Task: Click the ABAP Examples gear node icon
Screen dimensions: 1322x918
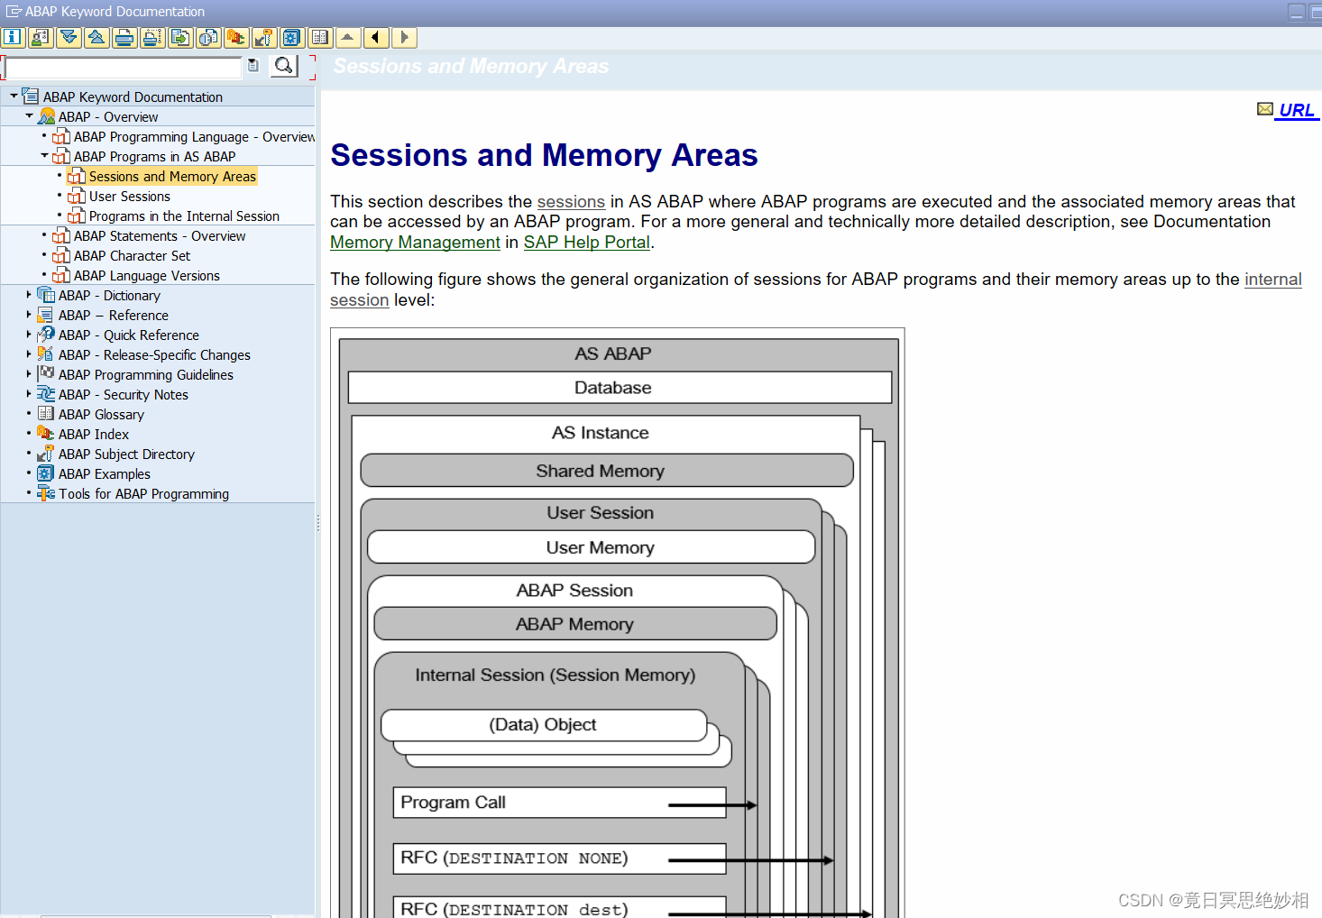Action: [x=46, y=473]
